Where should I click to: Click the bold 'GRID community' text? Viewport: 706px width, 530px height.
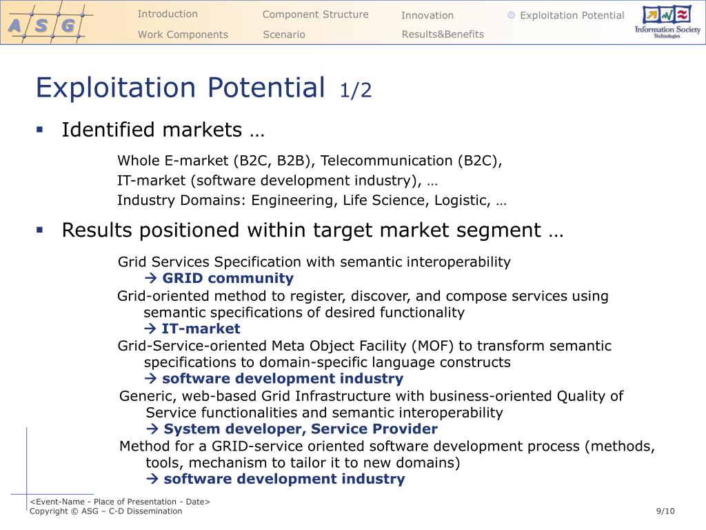click(x=228, y=278)
